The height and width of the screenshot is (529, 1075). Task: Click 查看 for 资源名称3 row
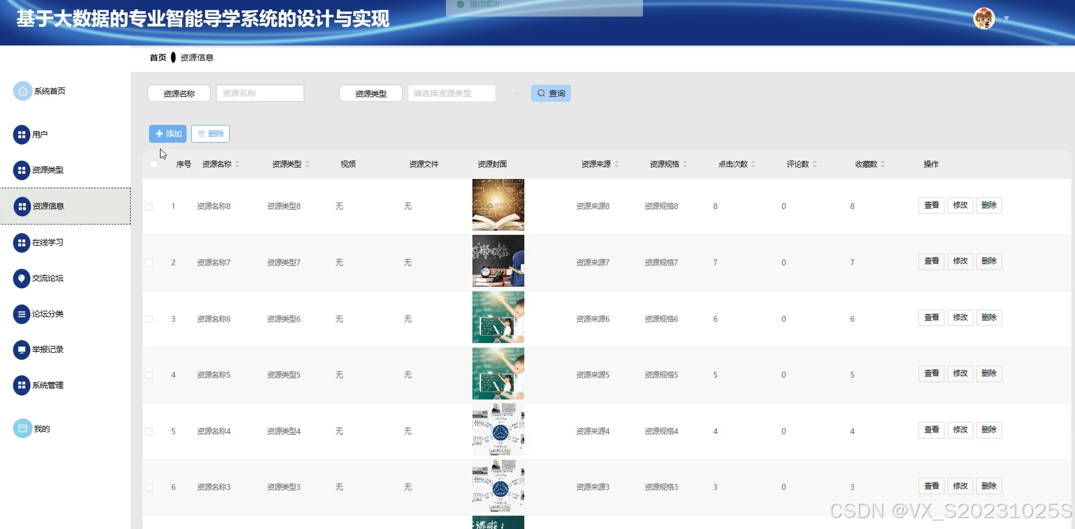[x=932, y=486]
